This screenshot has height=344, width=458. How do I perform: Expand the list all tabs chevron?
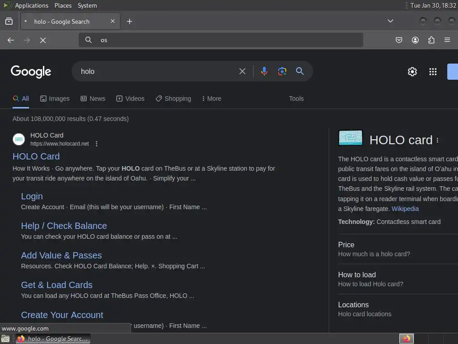[x=390, y=21]
